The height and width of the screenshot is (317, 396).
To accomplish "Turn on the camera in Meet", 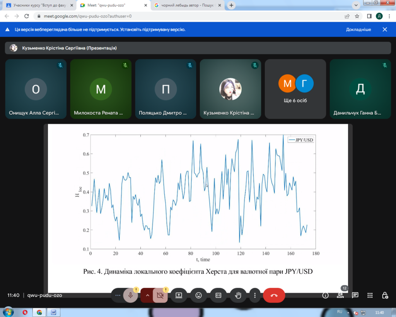I will (160, 295).
